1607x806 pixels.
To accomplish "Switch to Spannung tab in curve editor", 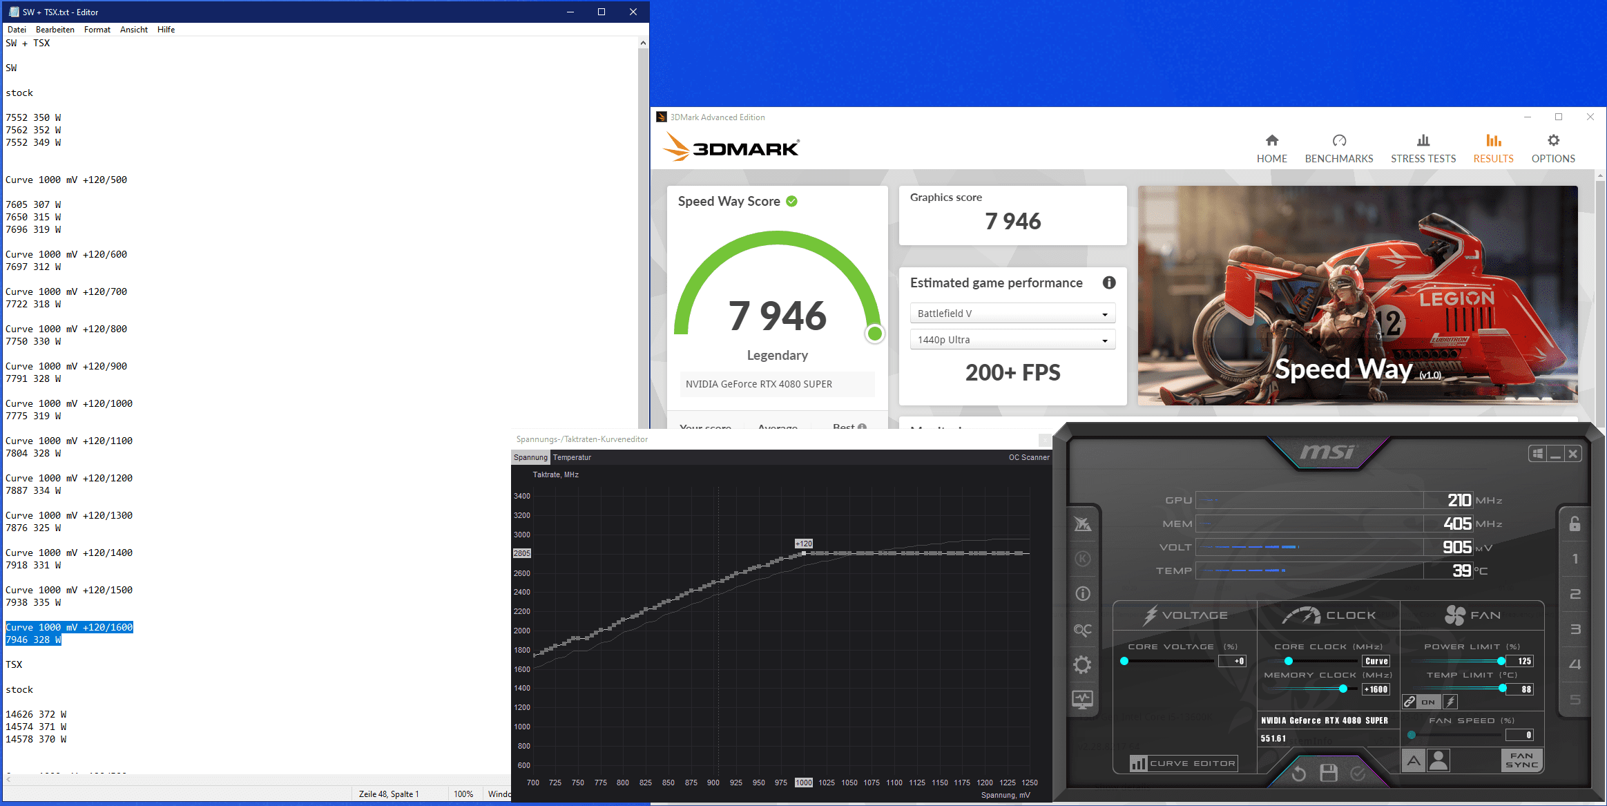I will pyautogui.click(x=530, y=457).
